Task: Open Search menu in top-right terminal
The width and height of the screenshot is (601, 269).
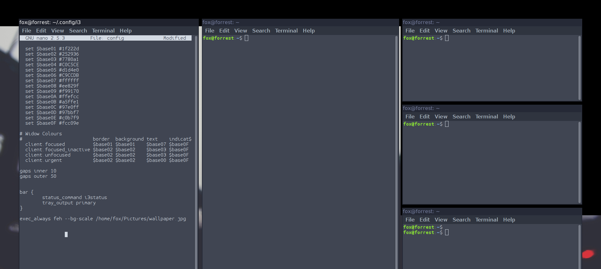Action: tap(461, 31)
